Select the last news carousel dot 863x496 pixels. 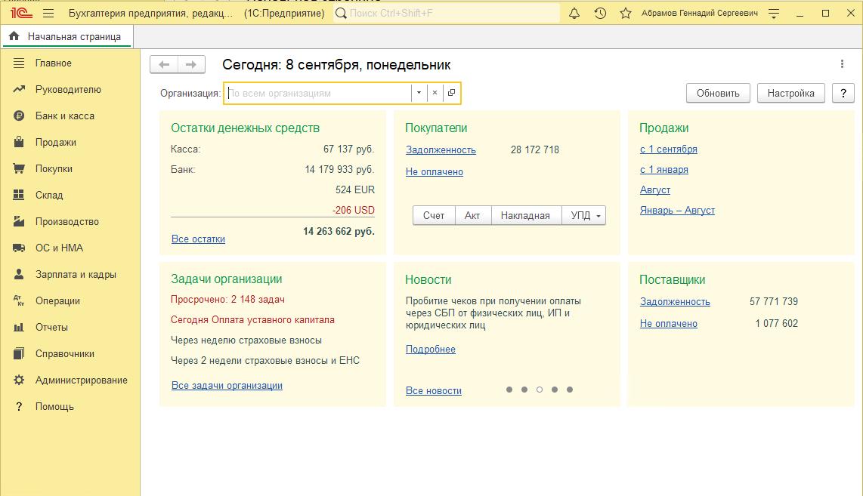click(x=570, y=390)
